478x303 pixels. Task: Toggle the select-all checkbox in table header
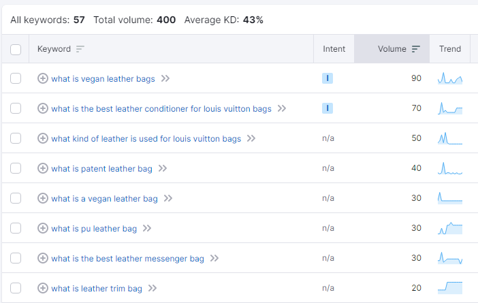coord(16,49)
